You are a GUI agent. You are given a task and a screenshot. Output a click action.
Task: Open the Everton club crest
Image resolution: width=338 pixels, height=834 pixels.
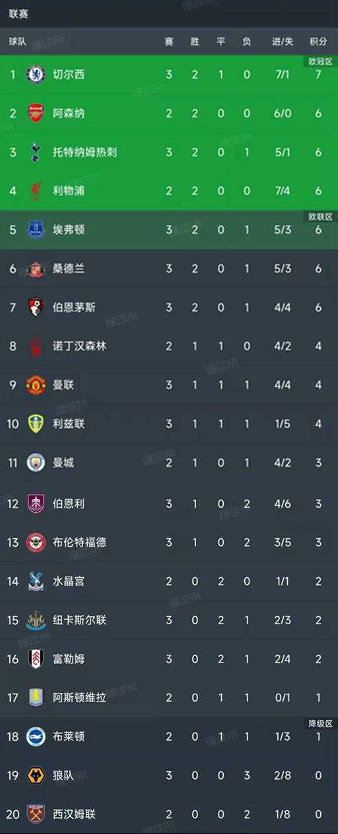click(x=35, y=230)
